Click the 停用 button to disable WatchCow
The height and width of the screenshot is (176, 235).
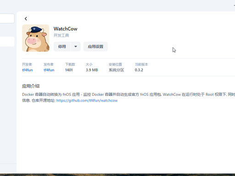pos(62,46)
